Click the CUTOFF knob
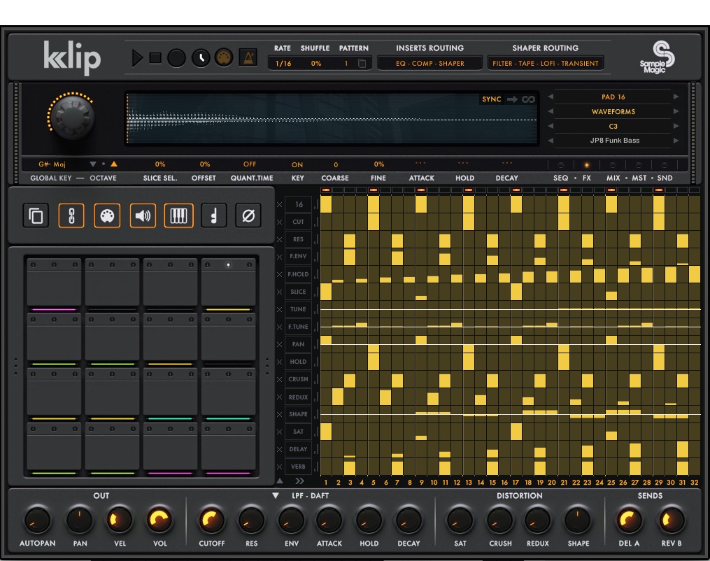The height and width of the screenshot is (561, 710). [211, 520]
